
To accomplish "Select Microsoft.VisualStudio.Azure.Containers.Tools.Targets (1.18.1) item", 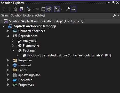I will tap(69, 55).
